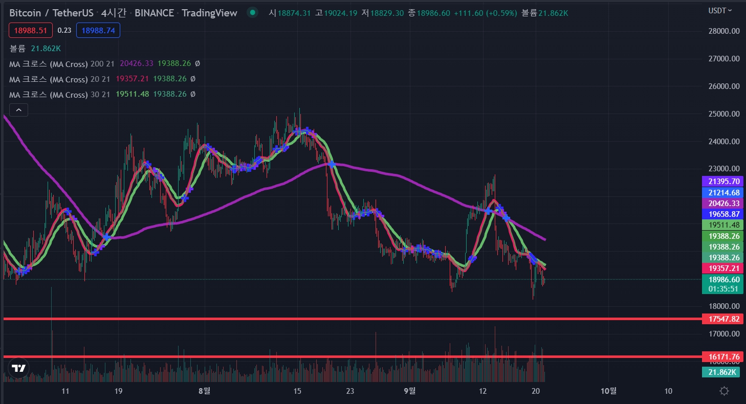Select the 4시간 interval in the title
The image size is (746, 404).
[115, 13]
